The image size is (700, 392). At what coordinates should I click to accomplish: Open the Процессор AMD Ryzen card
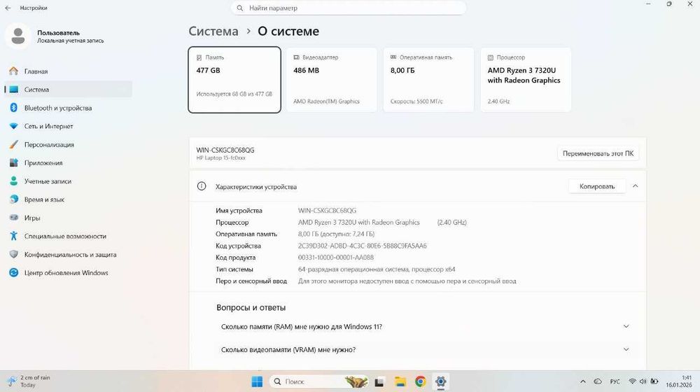(x=526, y=80)
